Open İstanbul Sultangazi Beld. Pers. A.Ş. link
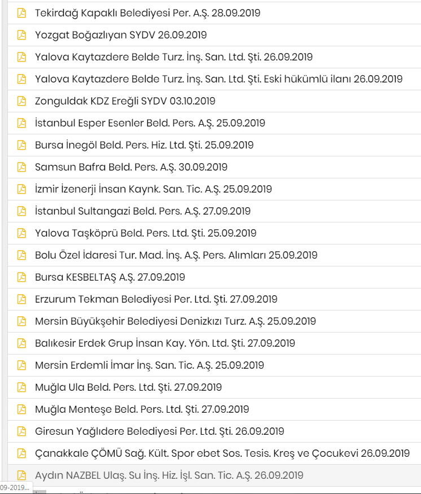The width and height of the screenshot is (421, 494). pos(143,211)
